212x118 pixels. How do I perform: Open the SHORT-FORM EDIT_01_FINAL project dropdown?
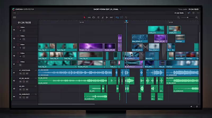coord(107,9)
